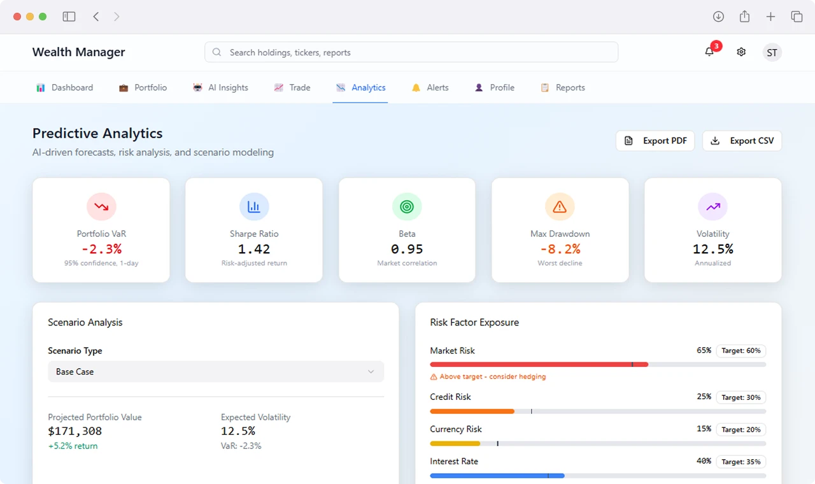Open the browser downloads icon

(x=718, y=17)
